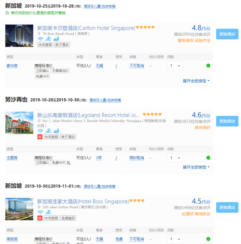Click the 高级房 room type link
The image size is (241, 244).
click(12, 239)
